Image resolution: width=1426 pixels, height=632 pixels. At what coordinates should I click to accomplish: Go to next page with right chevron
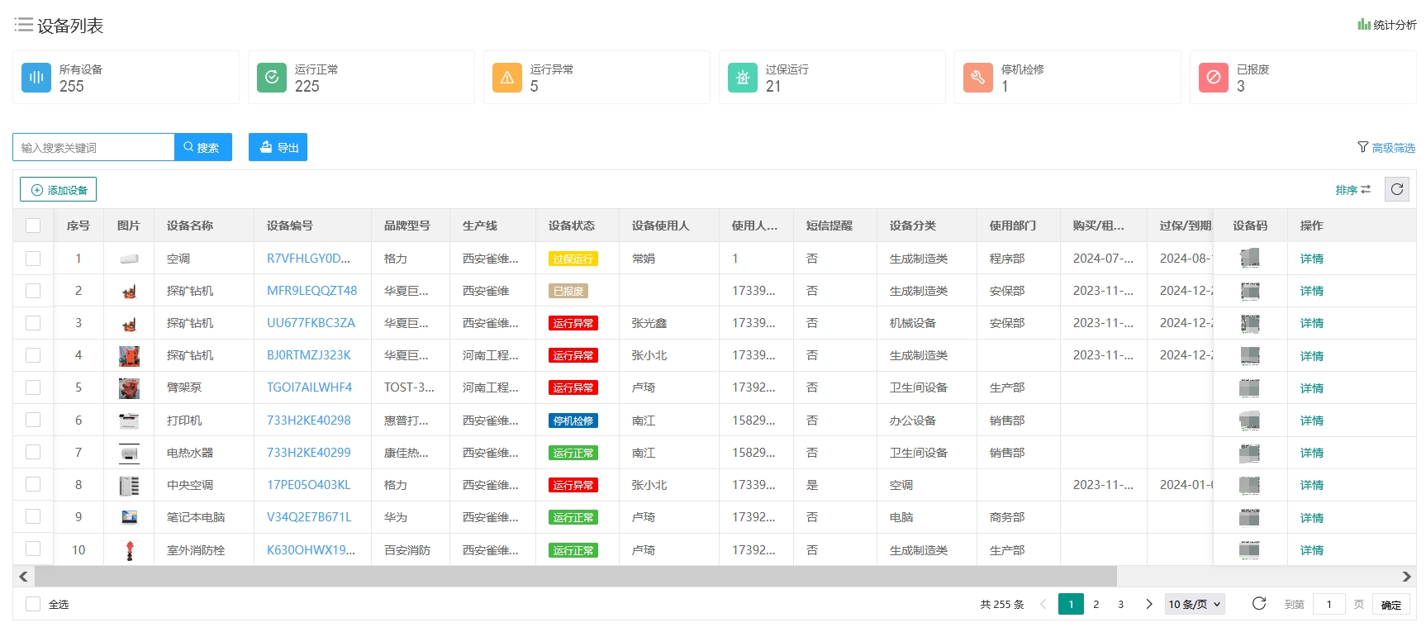click(x=1148, y=604)
